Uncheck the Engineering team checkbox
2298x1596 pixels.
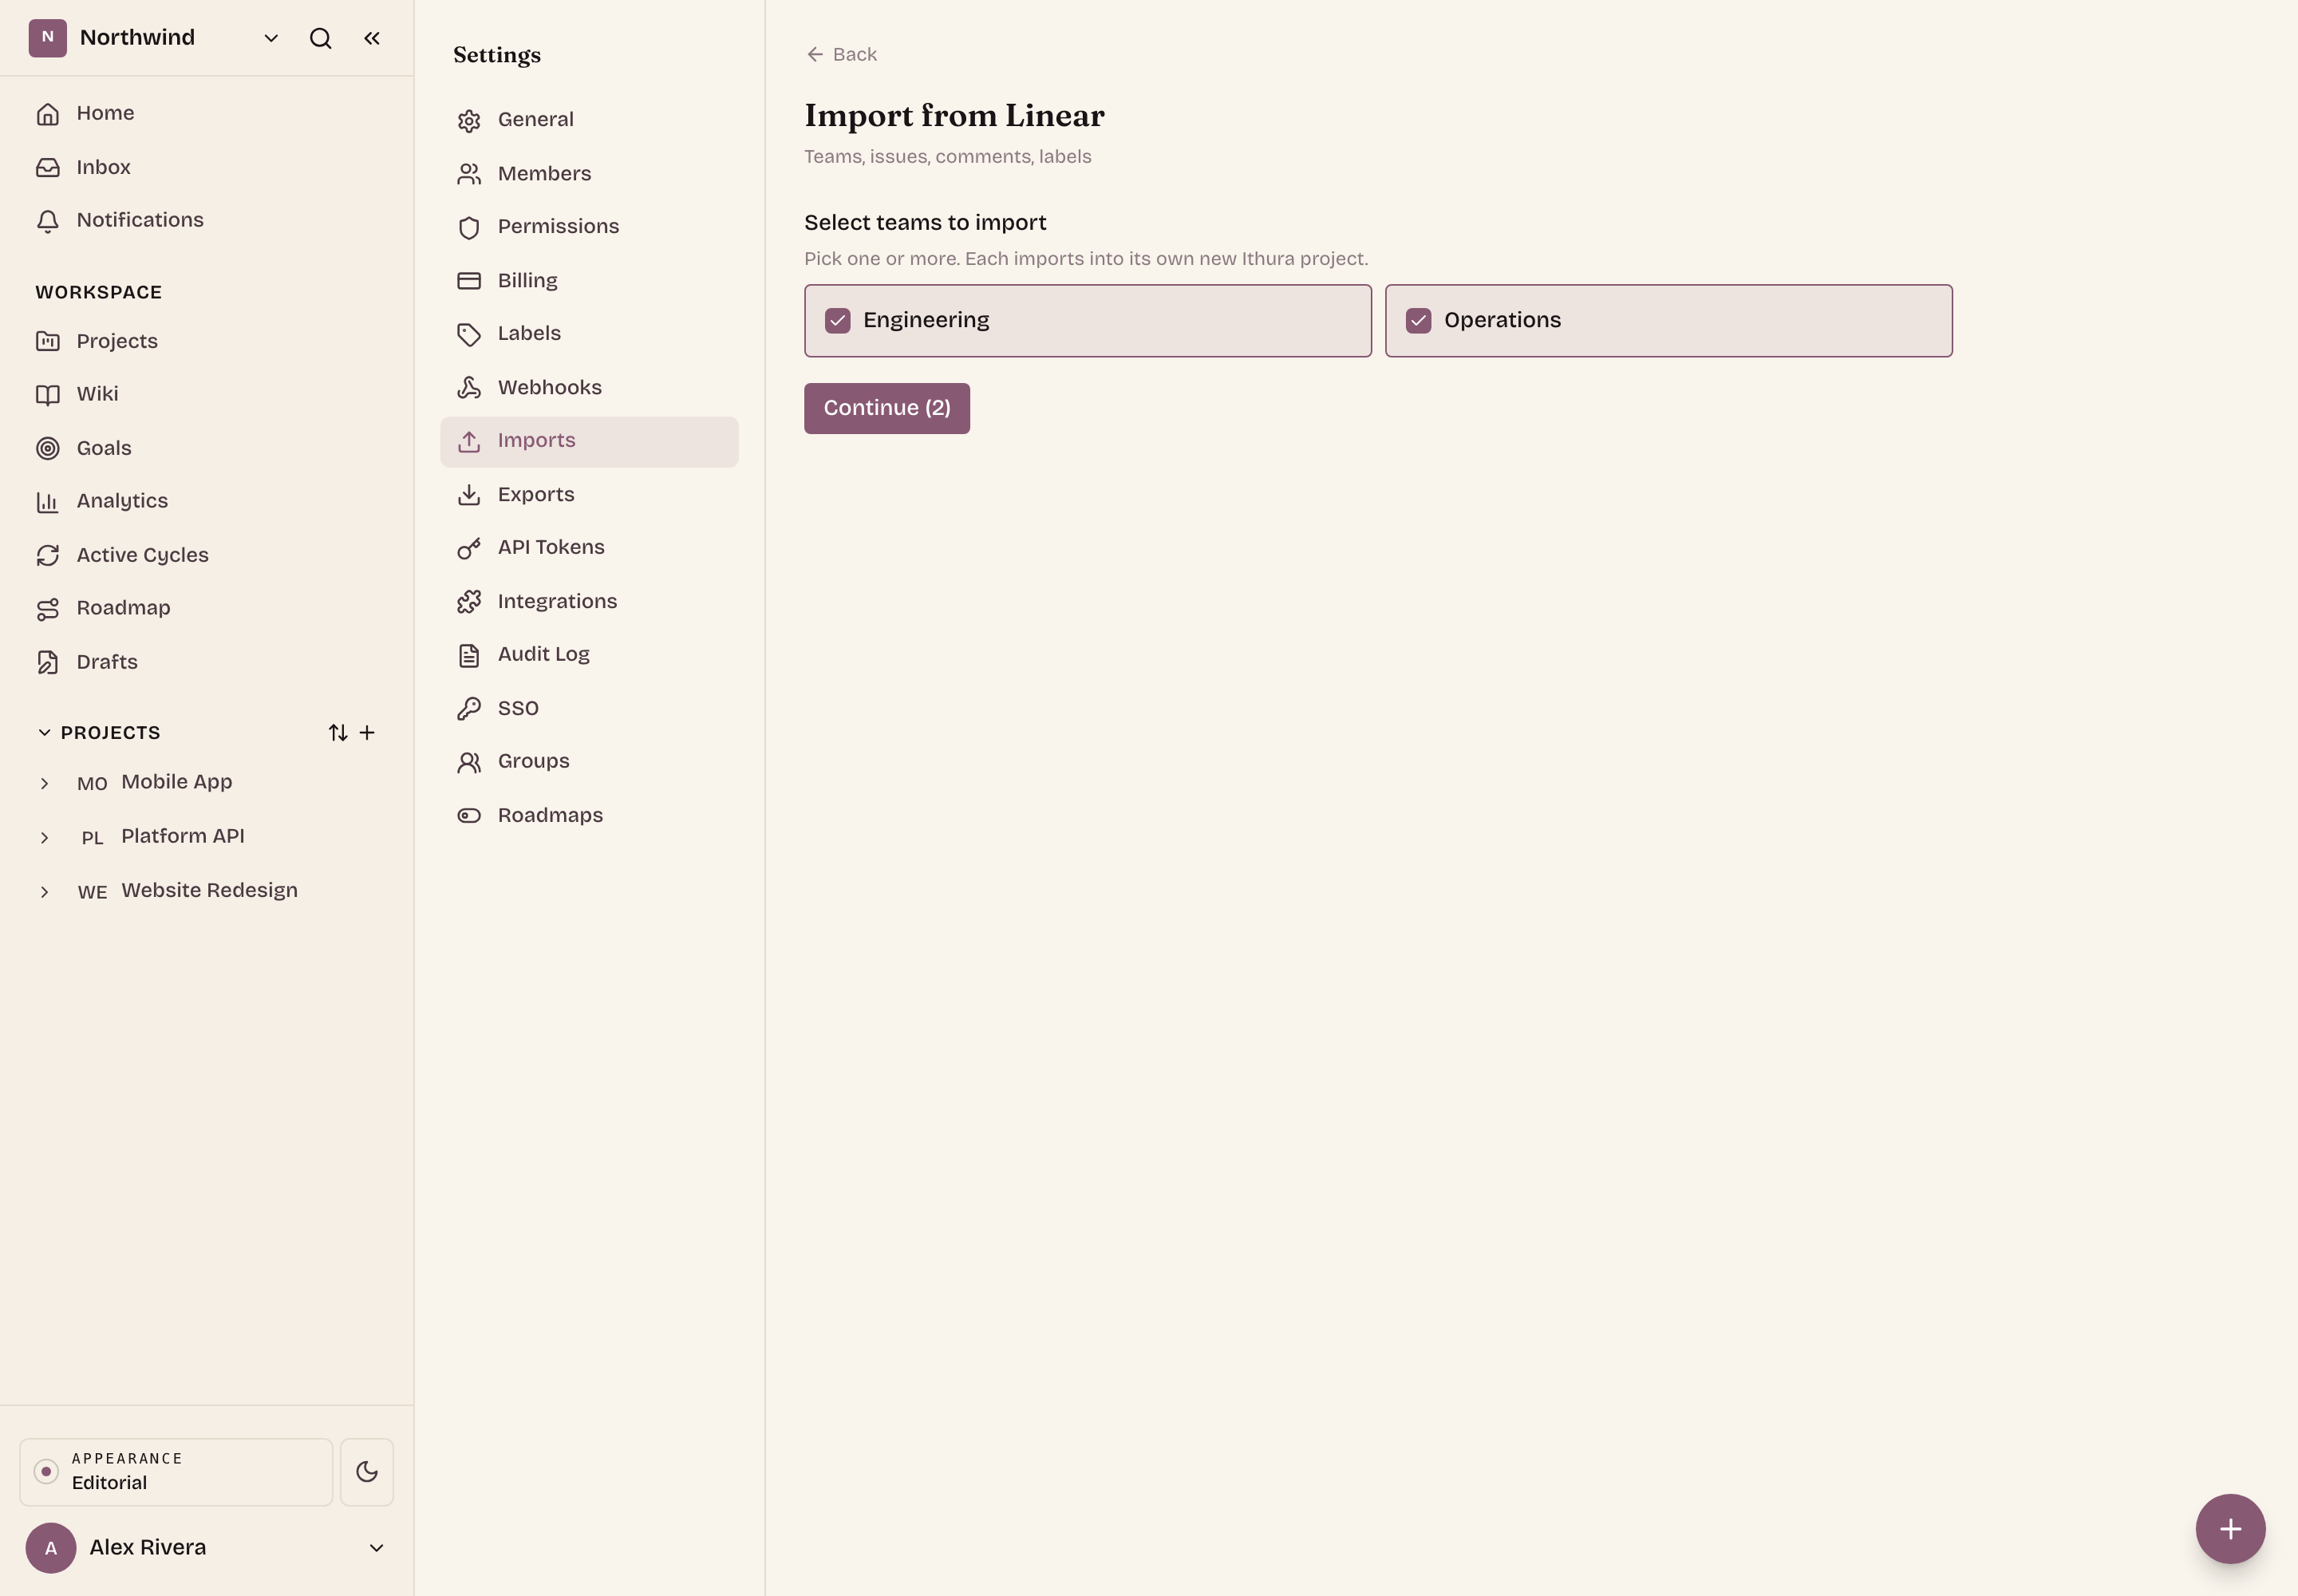(838, 320)
